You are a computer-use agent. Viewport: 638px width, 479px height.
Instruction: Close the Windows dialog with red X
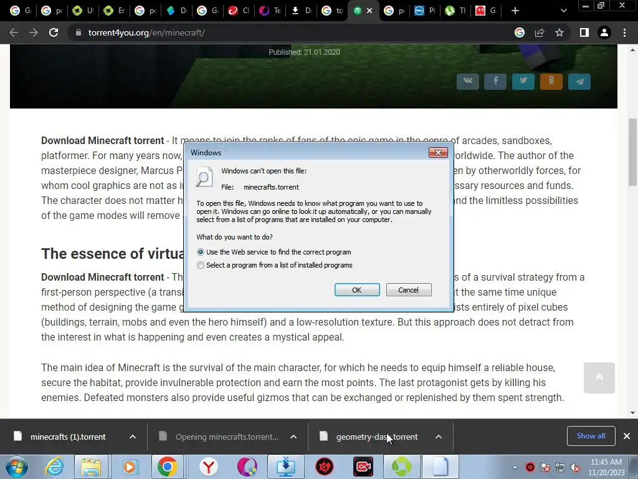point(438,152)
